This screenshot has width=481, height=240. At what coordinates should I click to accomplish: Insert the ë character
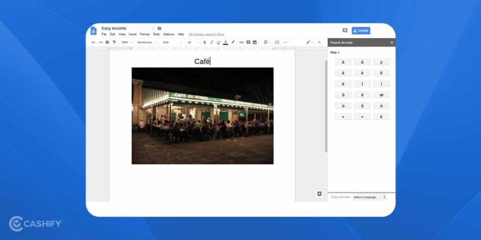pyautogui.click(x=343, y=84)
